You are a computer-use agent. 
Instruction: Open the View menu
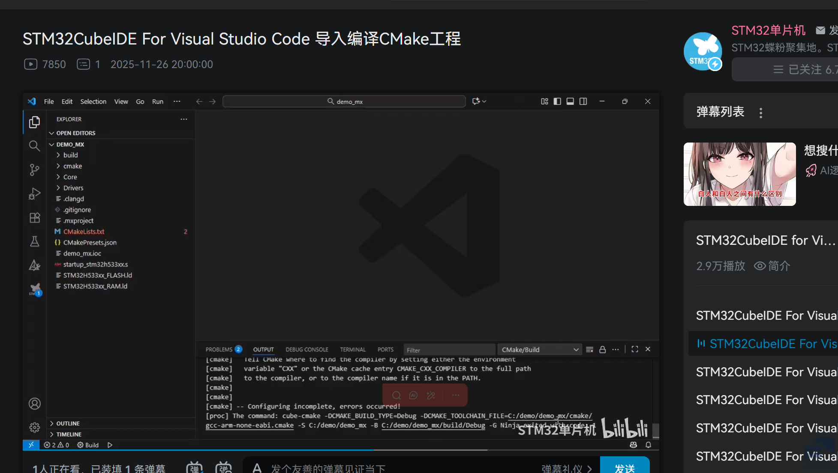pyautogui.click(x=121, y=101)
